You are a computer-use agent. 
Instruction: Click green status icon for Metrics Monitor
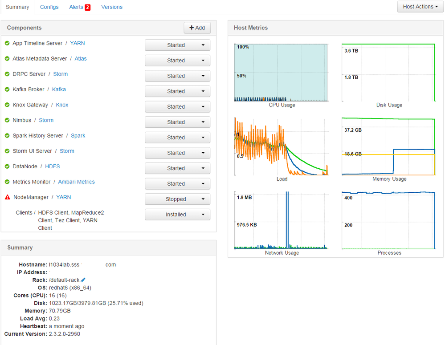pyautogui.click(x=7, y=182)
